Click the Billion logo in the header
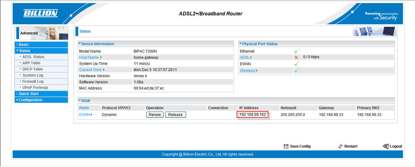This screenshot has width=415, height=167. [x=41, y=13]
